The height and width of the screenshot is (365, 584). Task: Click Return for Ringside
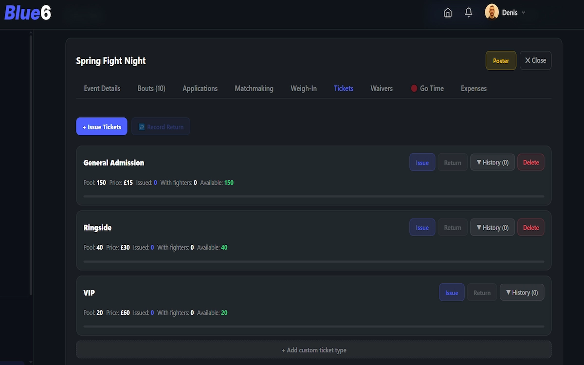pos(453,228)
